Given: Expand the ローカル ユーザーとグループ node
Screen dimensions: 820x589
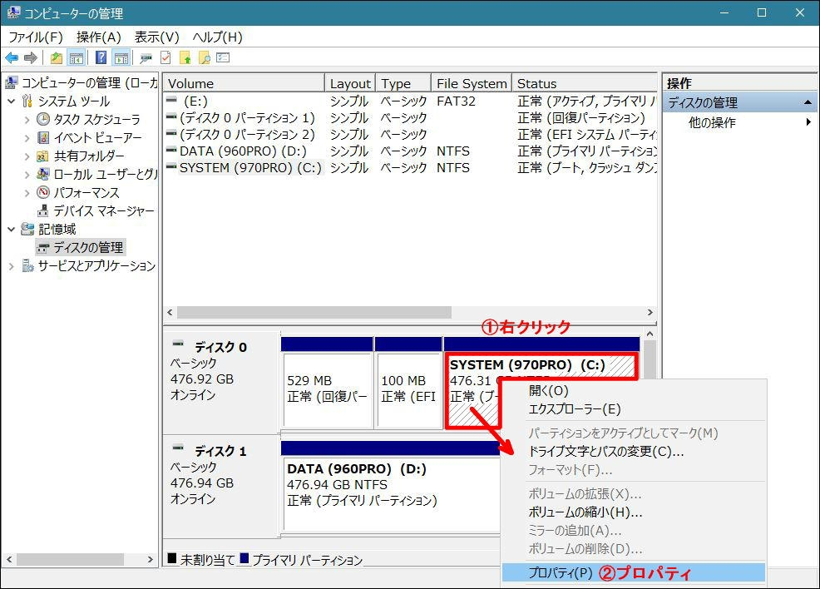Looking at the screenshot, I should pyautogui.click(x=27, y=175).
